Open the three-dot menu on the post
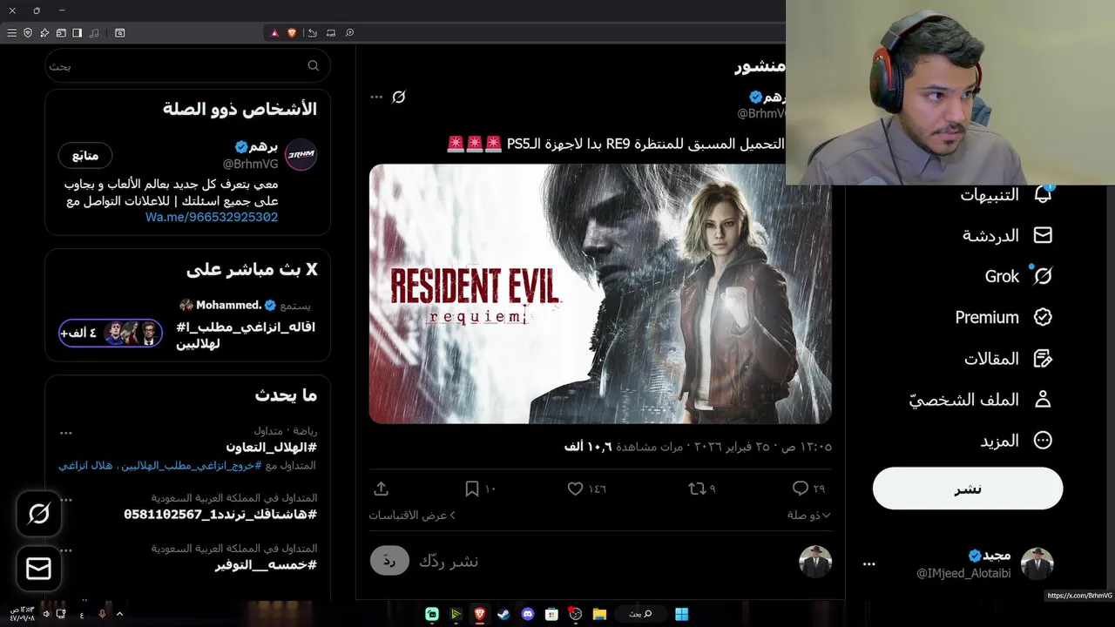The image size is (1115, 627). click(x=376, y=97)
